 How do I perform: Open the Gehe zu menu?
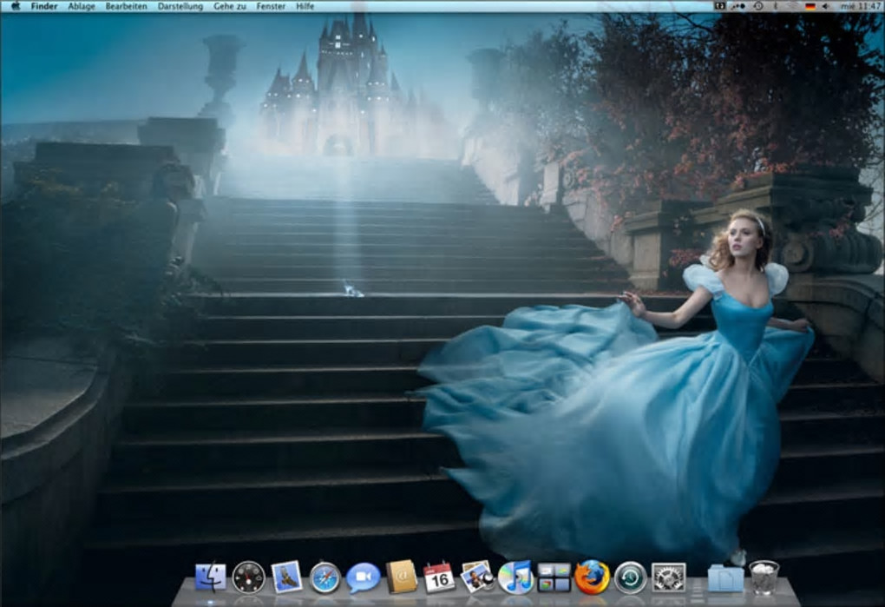230,6
